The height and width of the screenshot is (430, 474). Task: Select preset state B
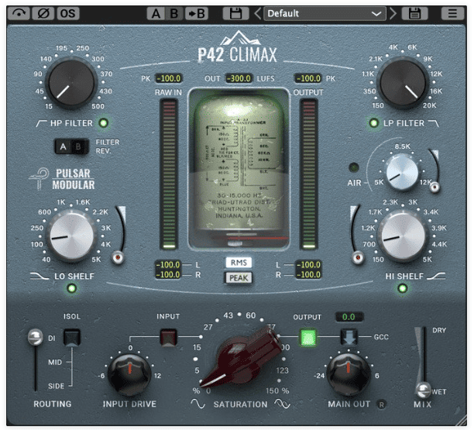click(x=174, y=14)
